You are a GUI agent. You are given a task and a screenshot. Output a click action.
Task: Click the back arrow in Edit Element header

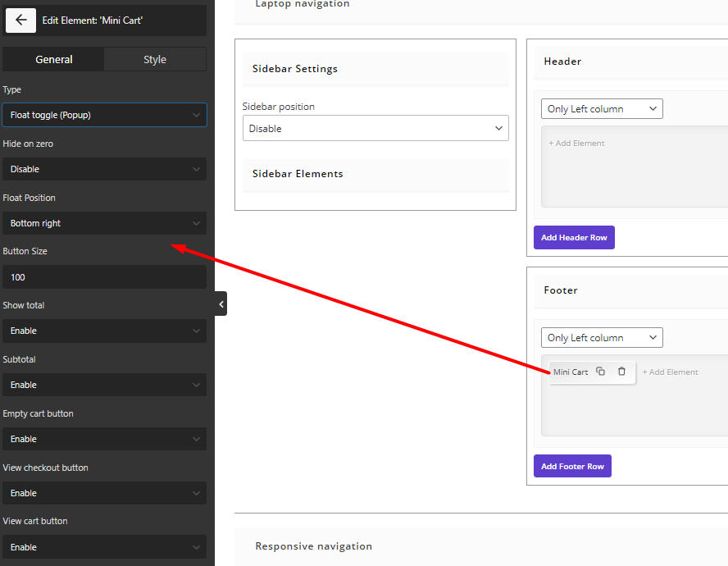20,21
